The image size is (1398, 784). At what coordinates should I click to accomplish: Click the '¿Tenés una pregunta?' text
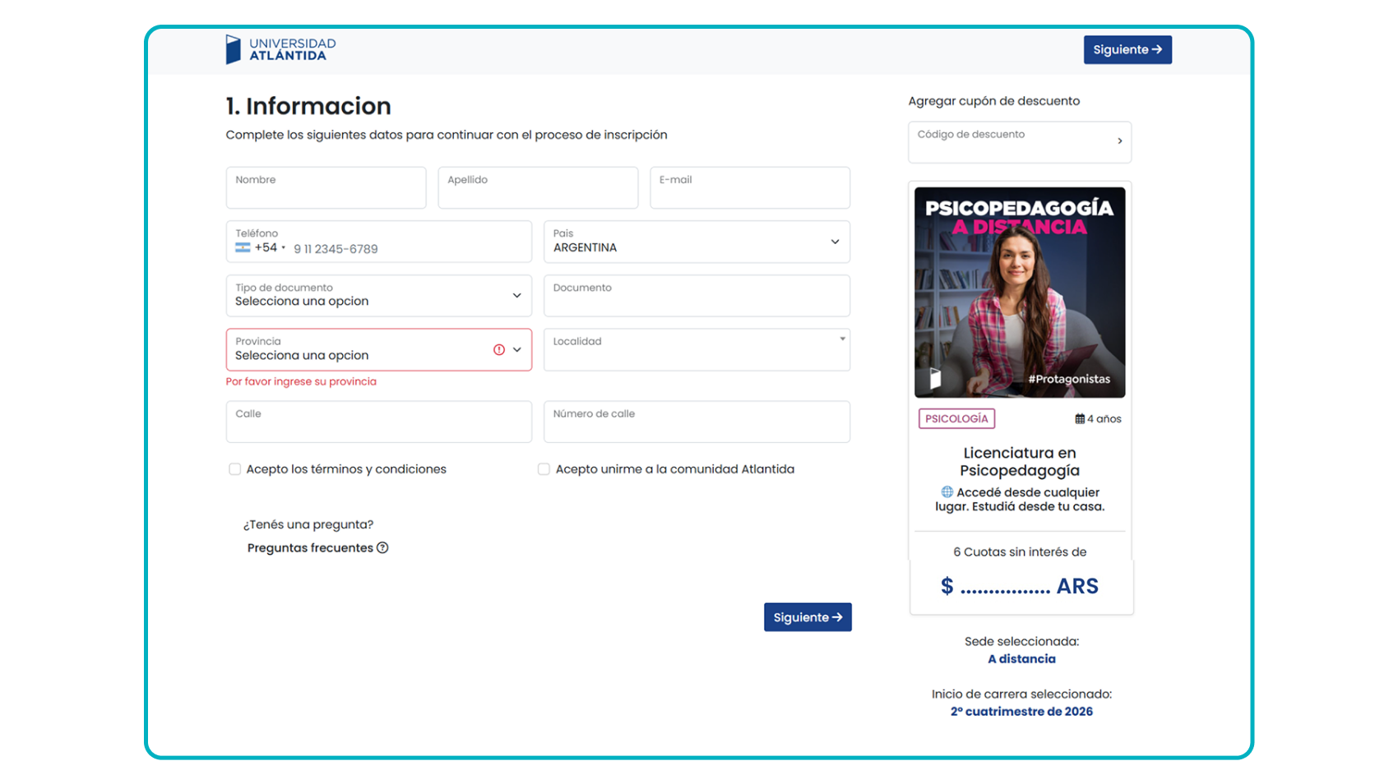tap(308, 524)
